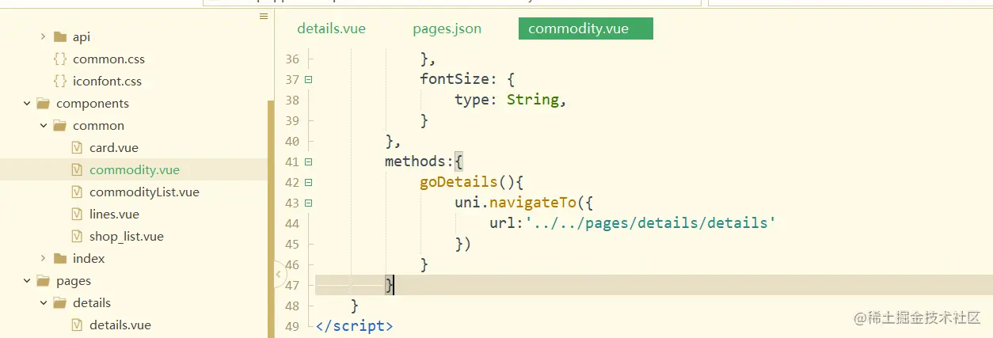This screenshot has height=338, width=993.
Task: Click the '../../pages/details/details' url string
Action: point(650,223)
